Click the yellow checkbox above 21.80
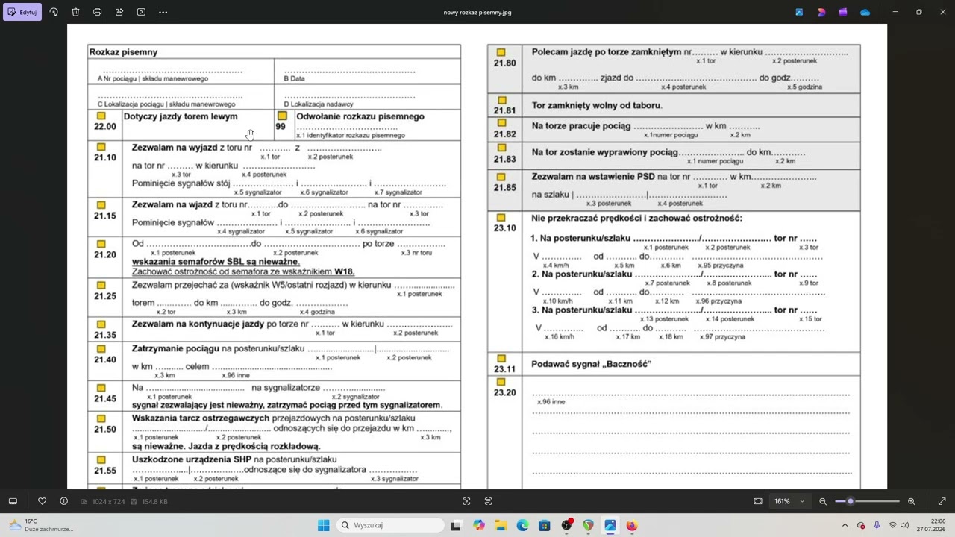The height and width of the screenshot is (537, 955). 501,52
